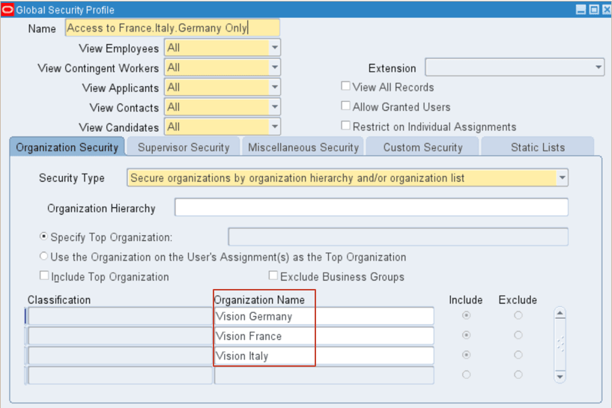612x408 pixels.
Task: Open the Extension dropdown
Action: click(599, 67)
